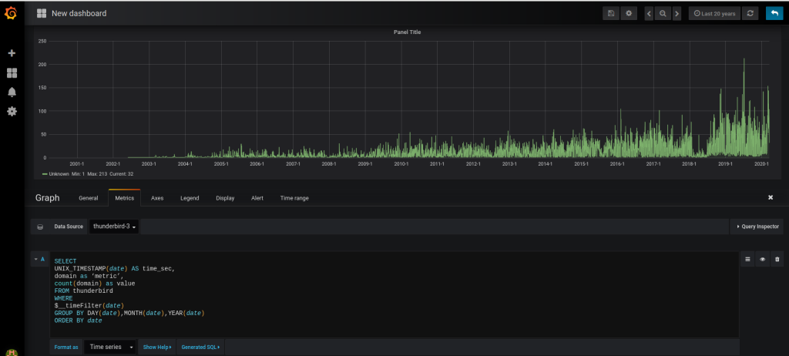Open Dashboards icon in the sidebar

(12, 72)
